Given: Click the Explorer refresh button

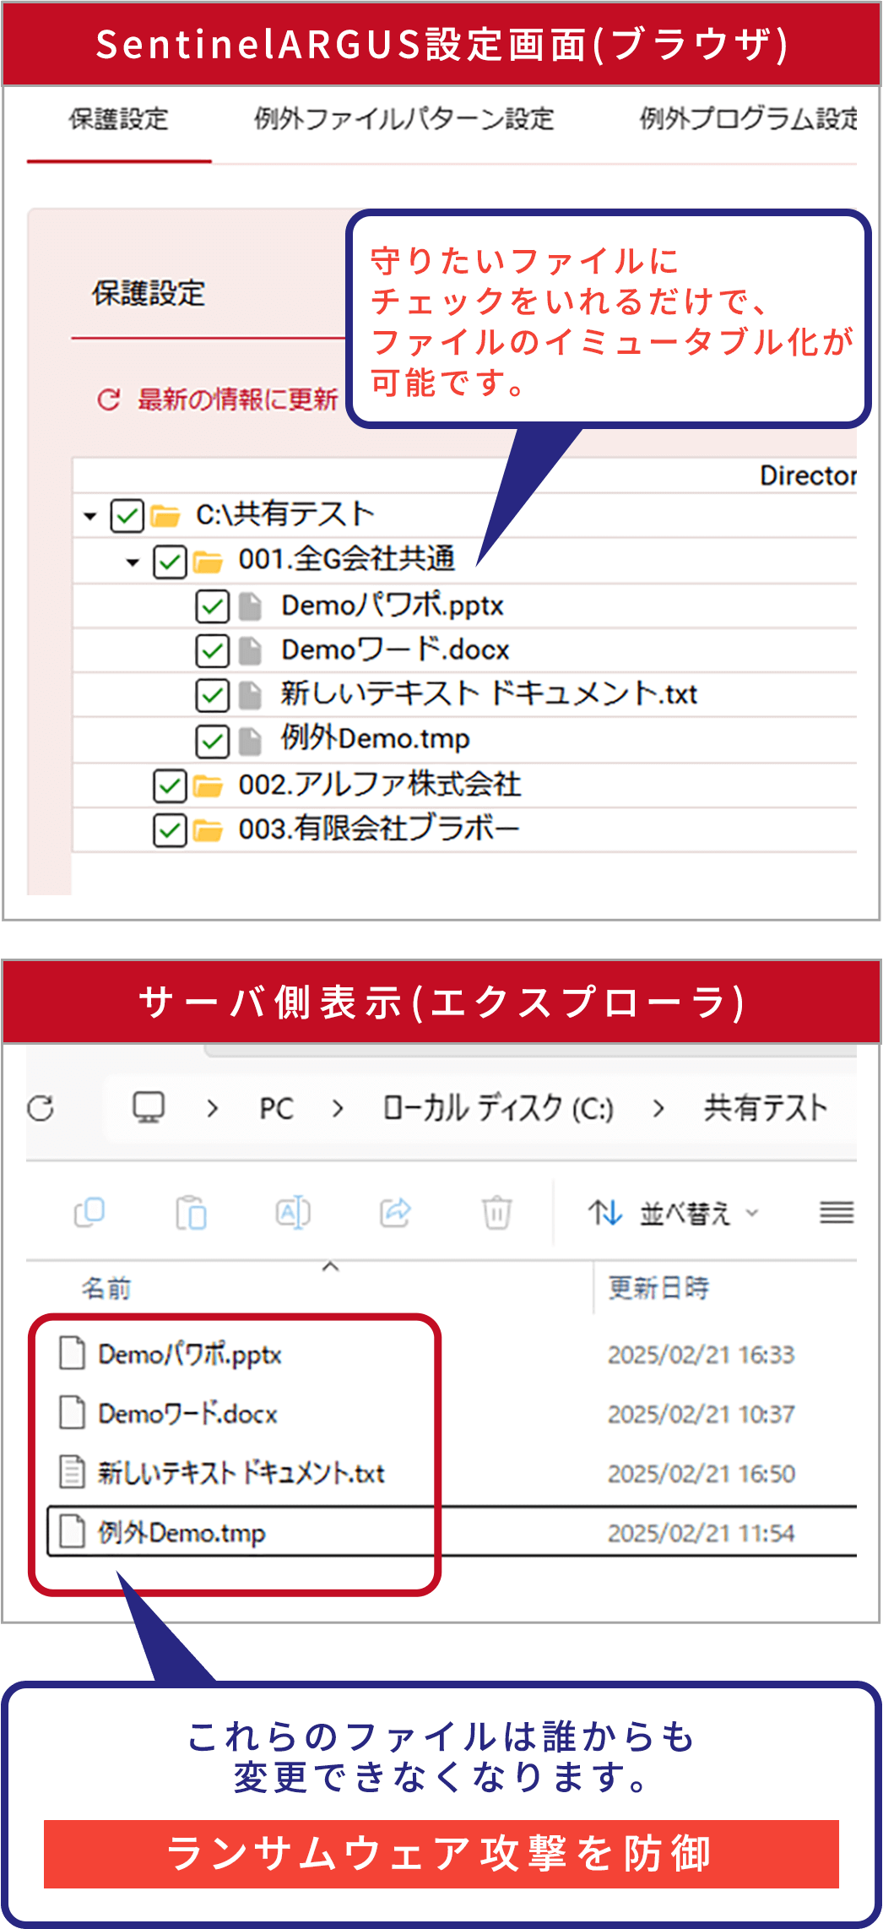Looking at the screenshot, I should pos(41,1108).
